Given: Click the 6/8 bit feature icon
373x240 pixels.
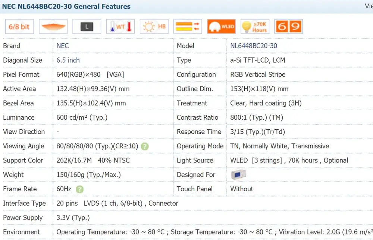Looking at the screenshot, I should (19, 26).
